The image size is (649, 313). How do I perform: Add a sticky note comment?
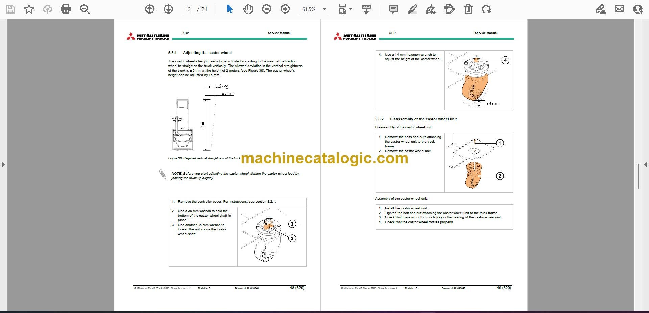(394, 9)
